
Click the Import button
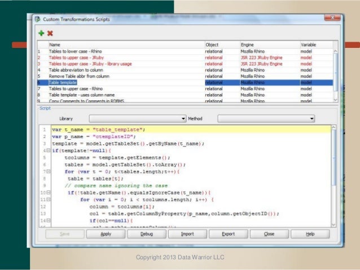point(187,234)
